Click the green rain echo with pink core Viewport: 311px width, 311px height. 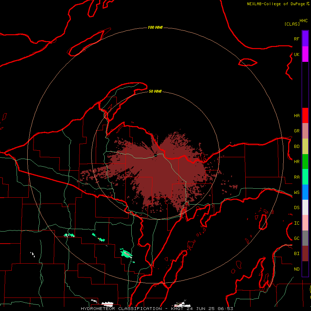pyautogui.click(x=126, y=254)
